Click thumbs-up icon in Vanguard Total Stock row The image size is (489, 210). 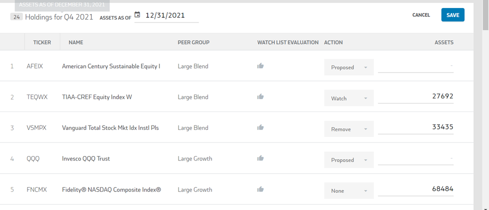pos(260,127)
